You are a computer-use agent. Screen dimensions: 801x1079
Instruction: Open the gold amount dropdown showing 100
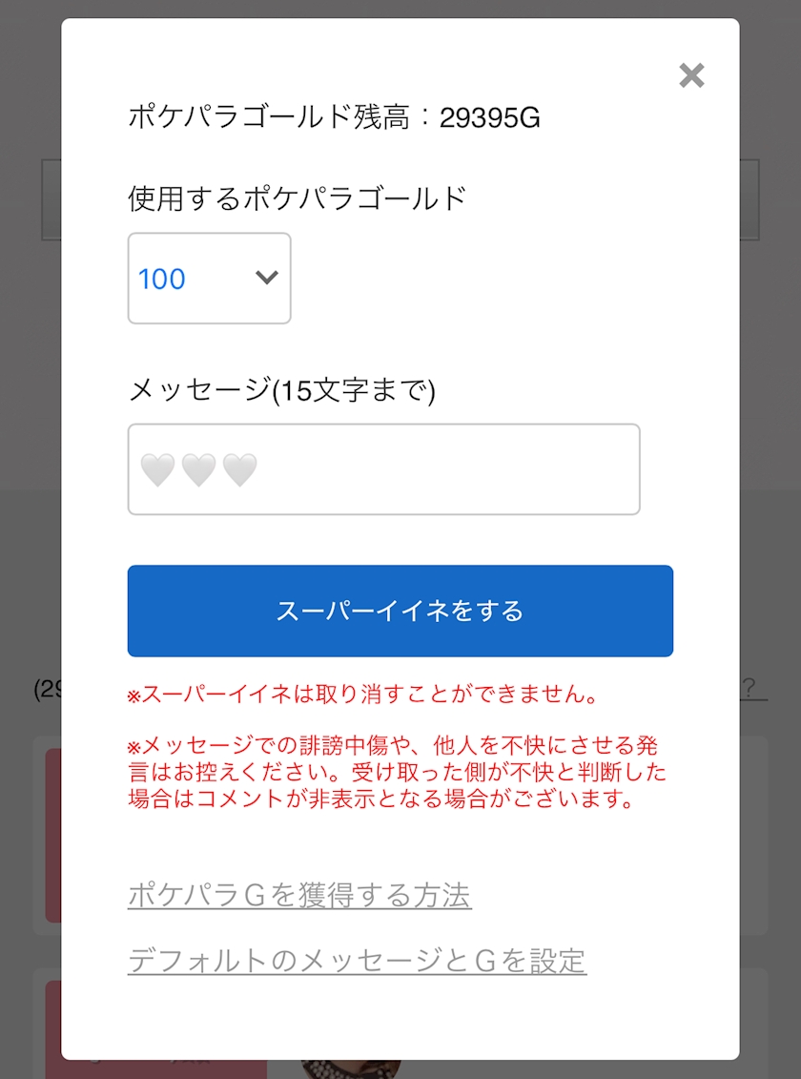(x=209, y=279)
